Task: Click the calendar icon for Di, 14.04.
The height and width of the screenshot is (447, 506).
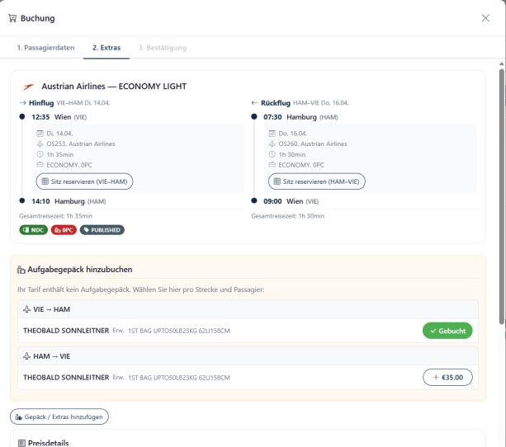Action: point(40,133)
